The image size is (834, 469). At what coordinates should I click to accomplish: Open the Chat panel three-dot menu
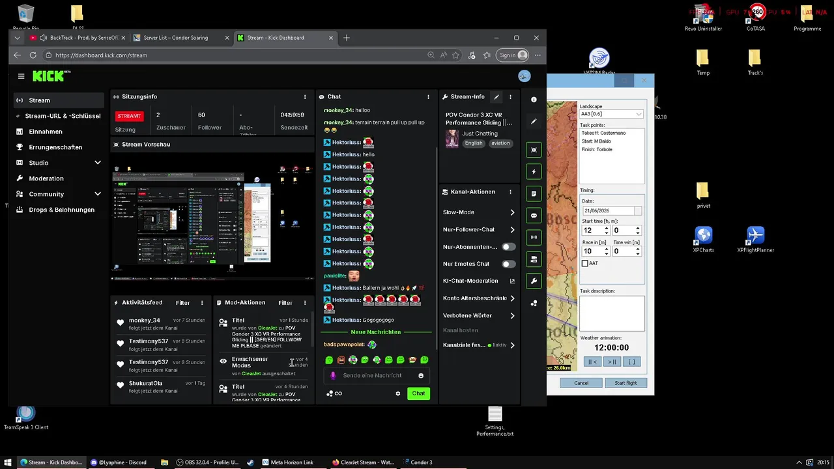(x=428, y=97)
